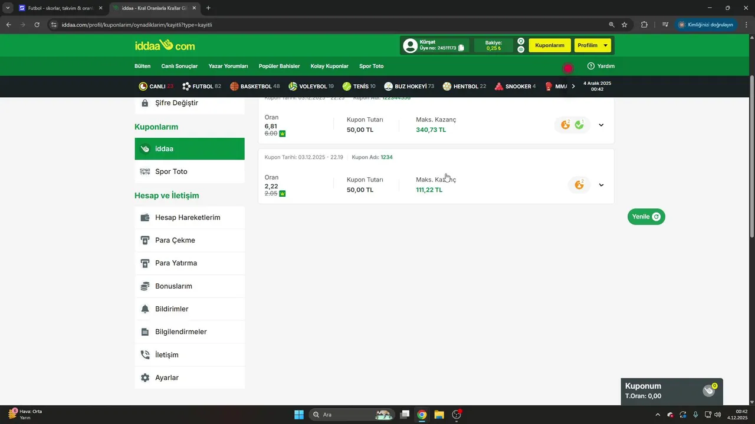The width and height of the screenshot is (755, 424).
Task: Select the Voleybol sport category
Action: pyautogui.click(x=311, y=87)
